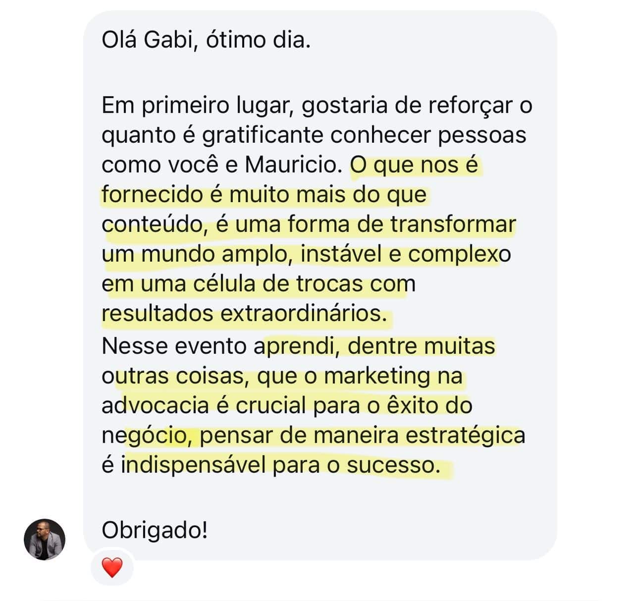
Task: Click the highlighted phrase 'indispensável para o sucesso.'
Action: pos(280,466)
